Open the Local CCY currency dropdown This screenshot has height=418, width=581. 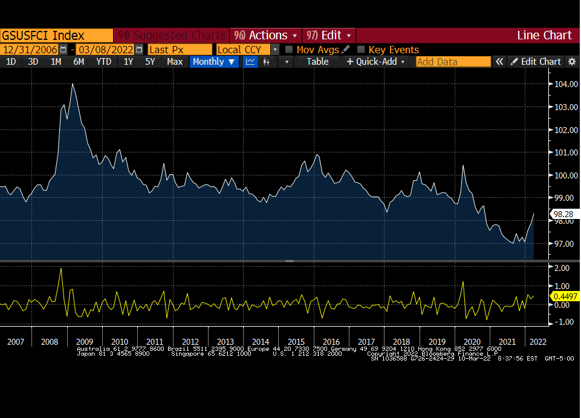275,50
